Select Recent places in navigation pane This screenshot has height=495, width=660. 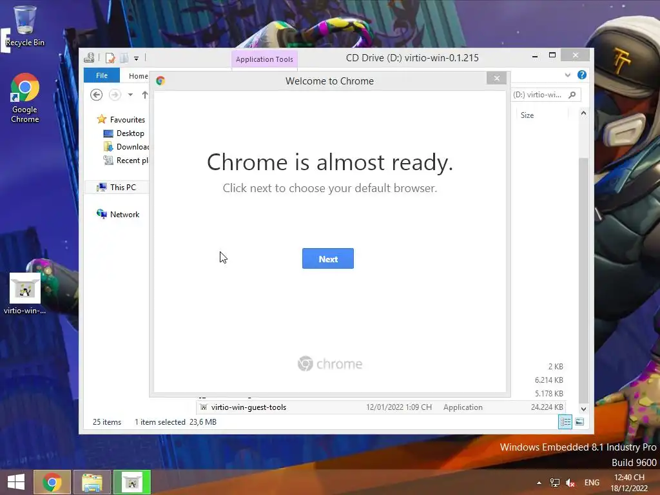[126, 160]
